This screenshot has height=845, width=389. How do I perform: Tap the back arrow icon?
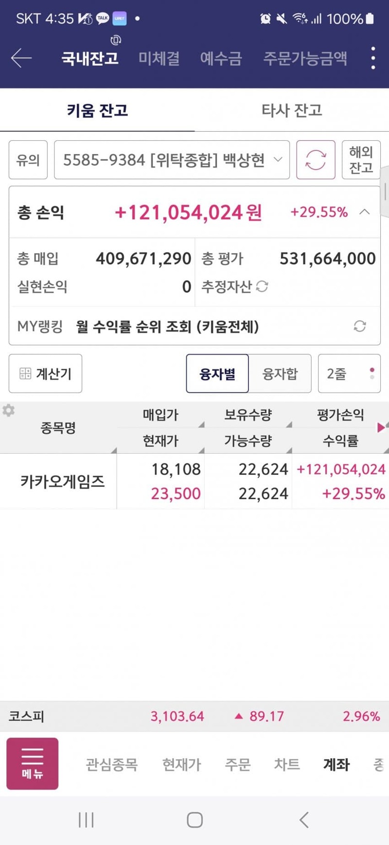tap(21, 58)
